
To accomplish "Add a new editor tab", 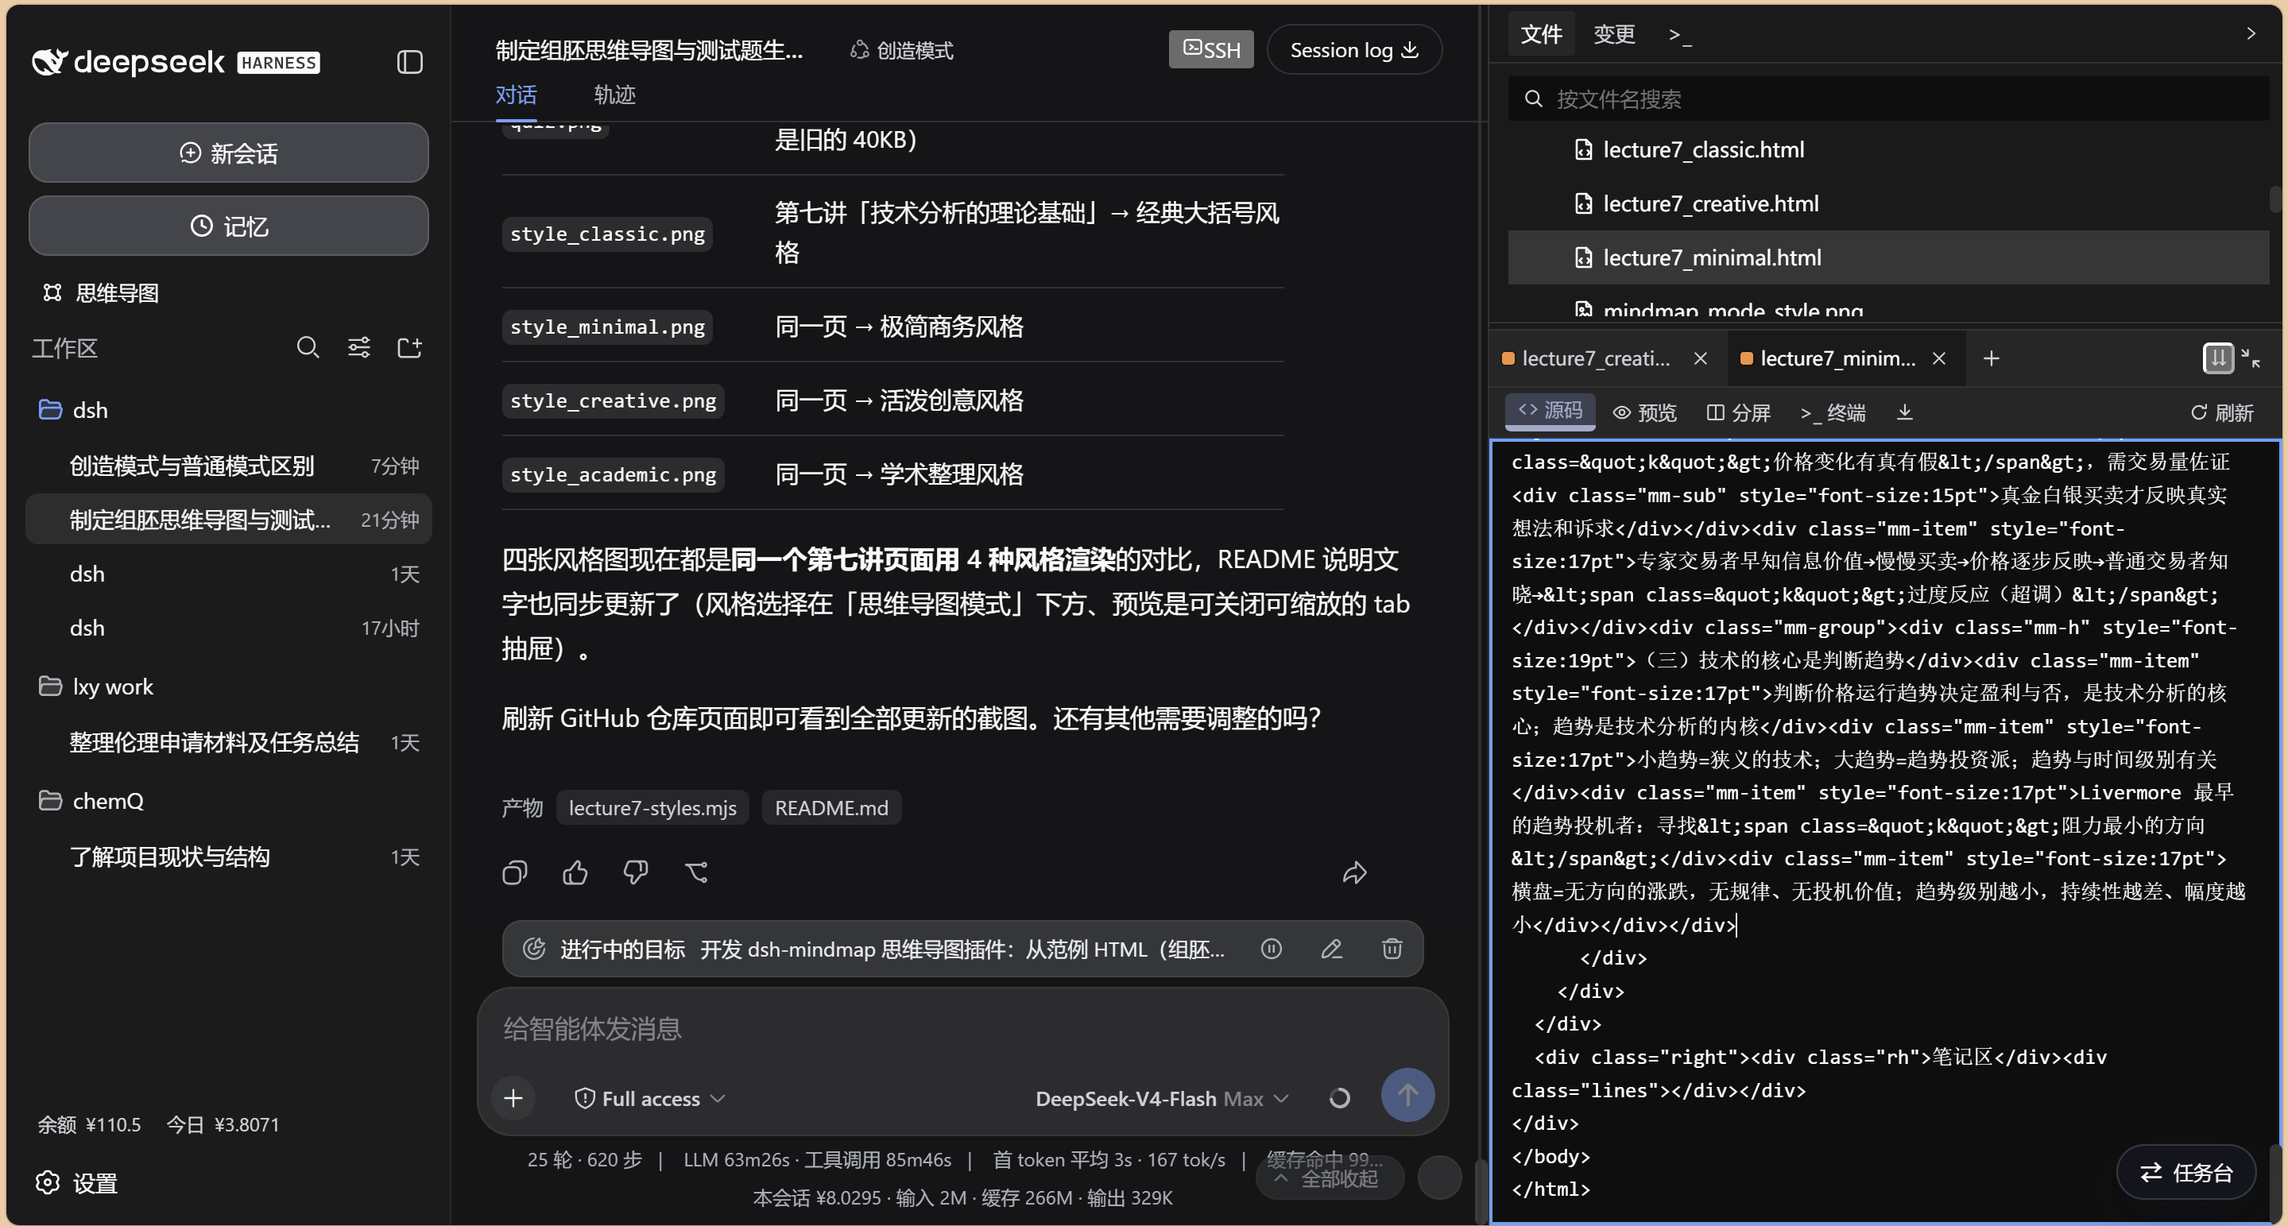I will click(1992, 358).
